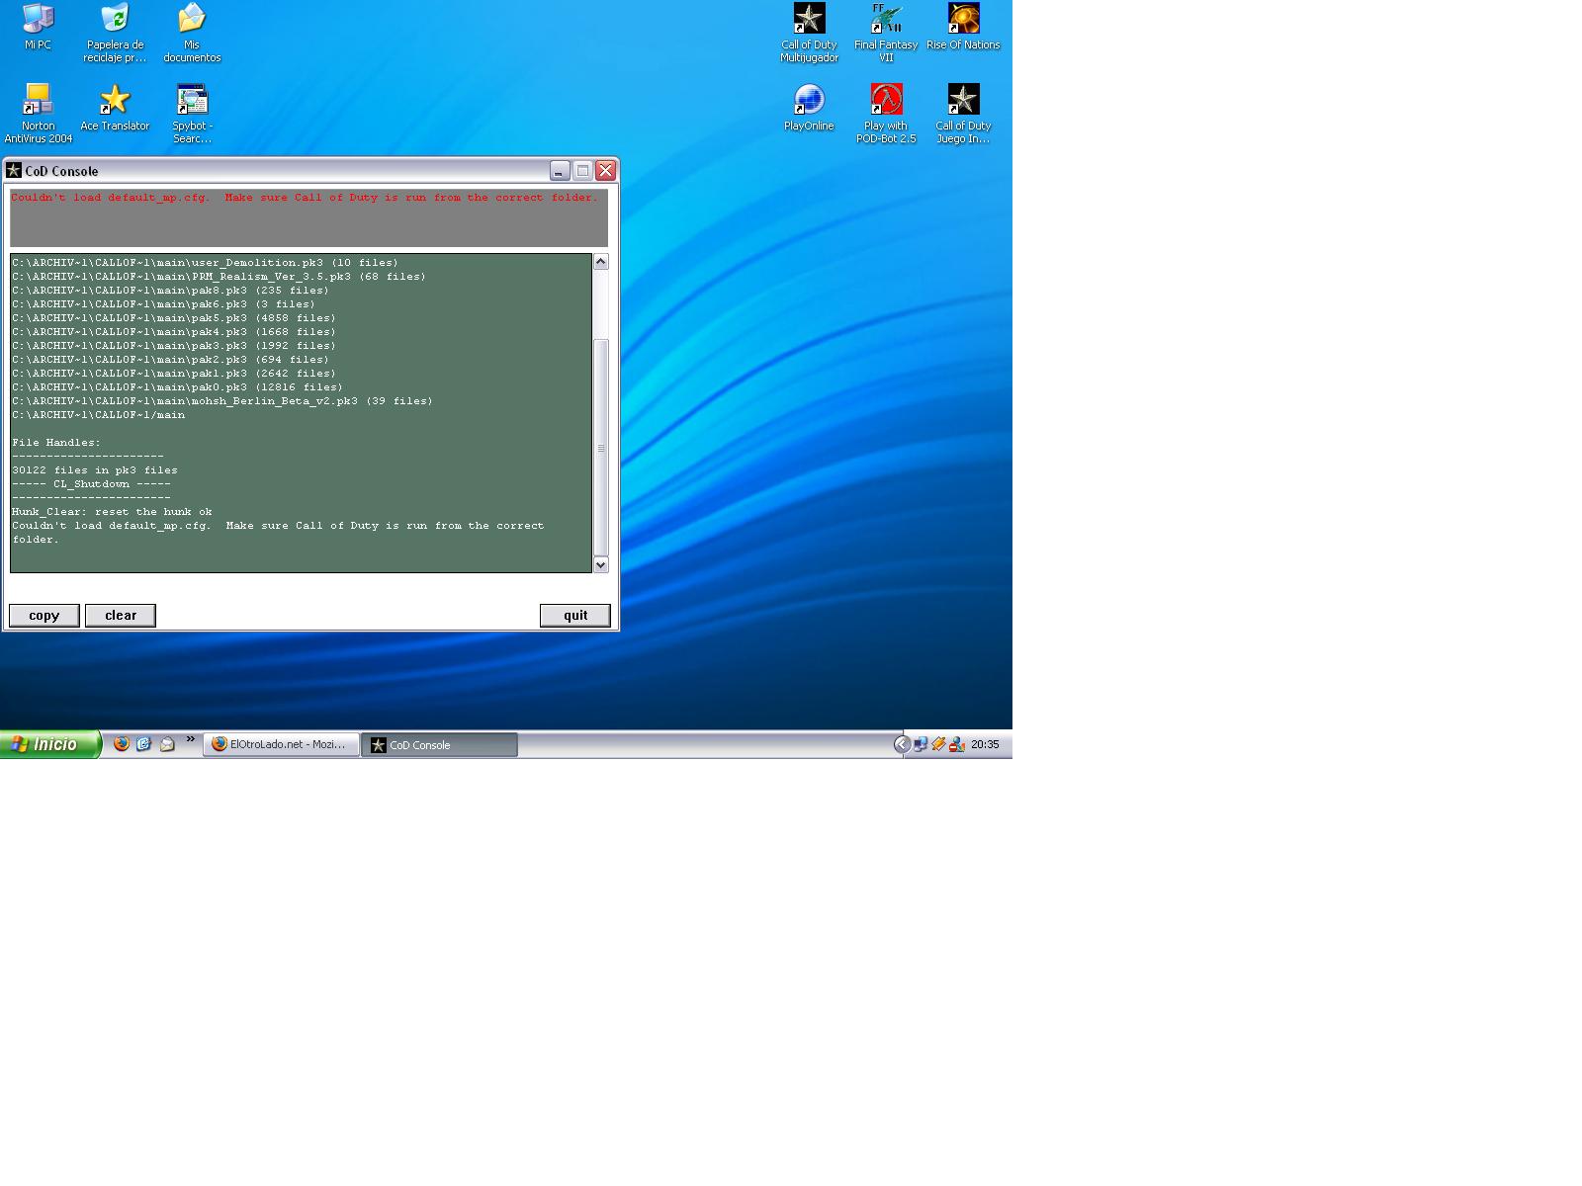Viewport: 1582px width, 1186px height.
Task: Open Mi PC desktop icon
Action: 38,27
